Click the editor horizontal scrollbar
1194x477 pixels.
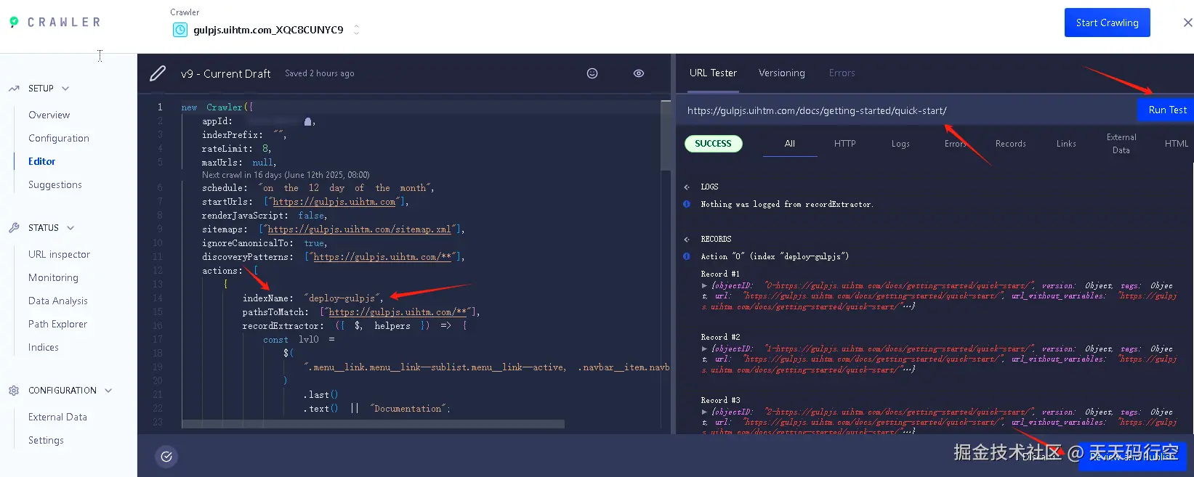click(x=373, y=424)
